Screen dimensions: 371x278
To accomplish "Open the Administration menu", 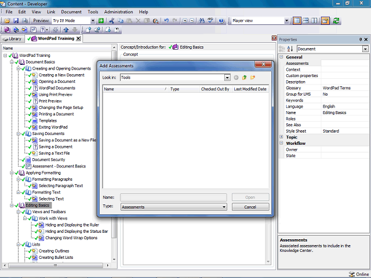I will point(118,12).
